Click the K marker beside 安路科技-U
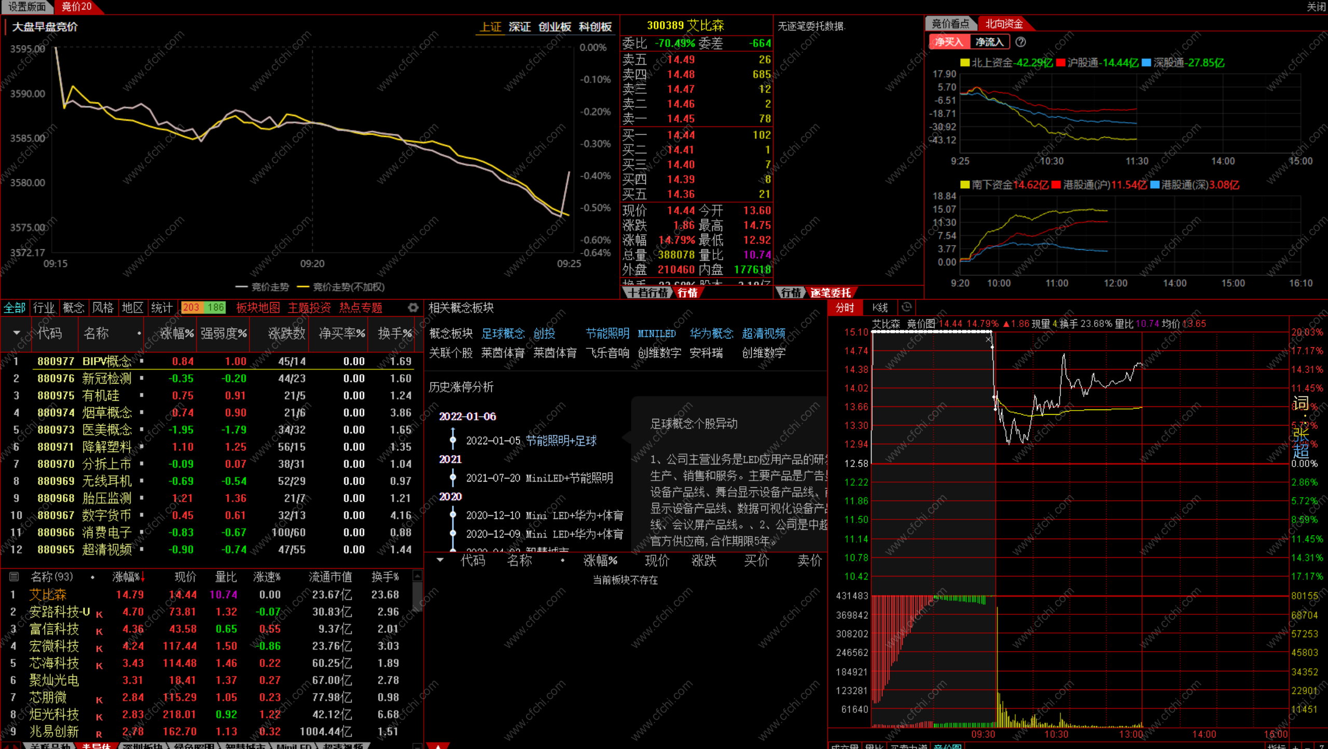Image resolution: width=1328 pixels, height=749 pixels. 99,614
